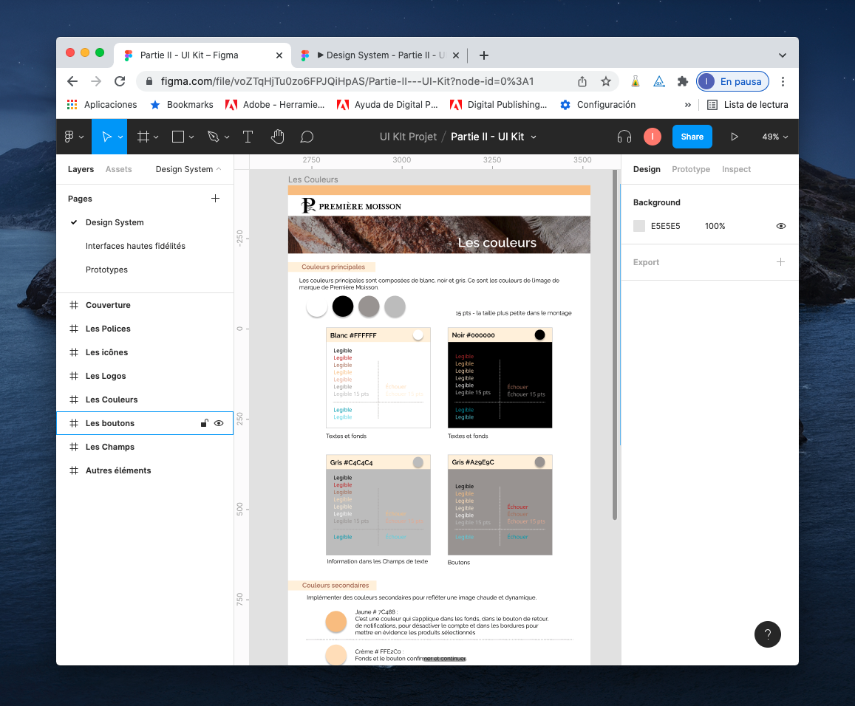This screenshot has width=855, height=706.
Task: Click the headphones audio icon
Action: coord(624,137)
